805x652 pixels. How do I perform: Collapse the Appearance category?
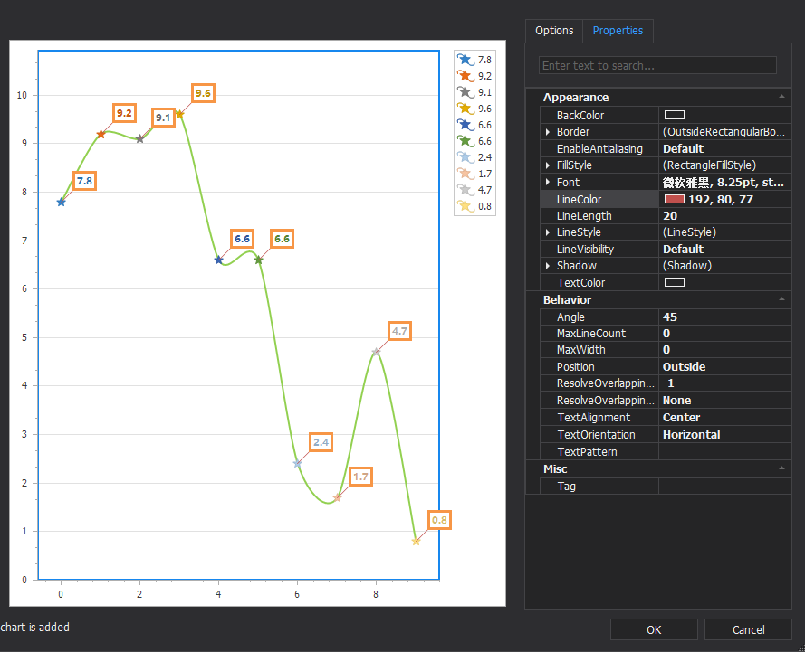pos(781,97)
